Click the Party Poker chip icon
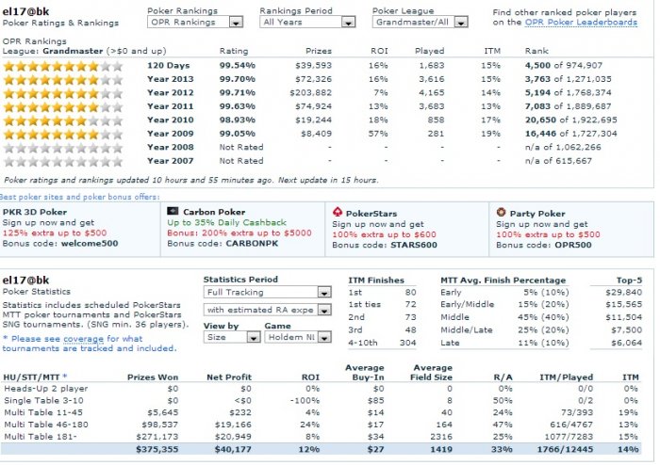 pyautogui.click(x=501, y=212)
